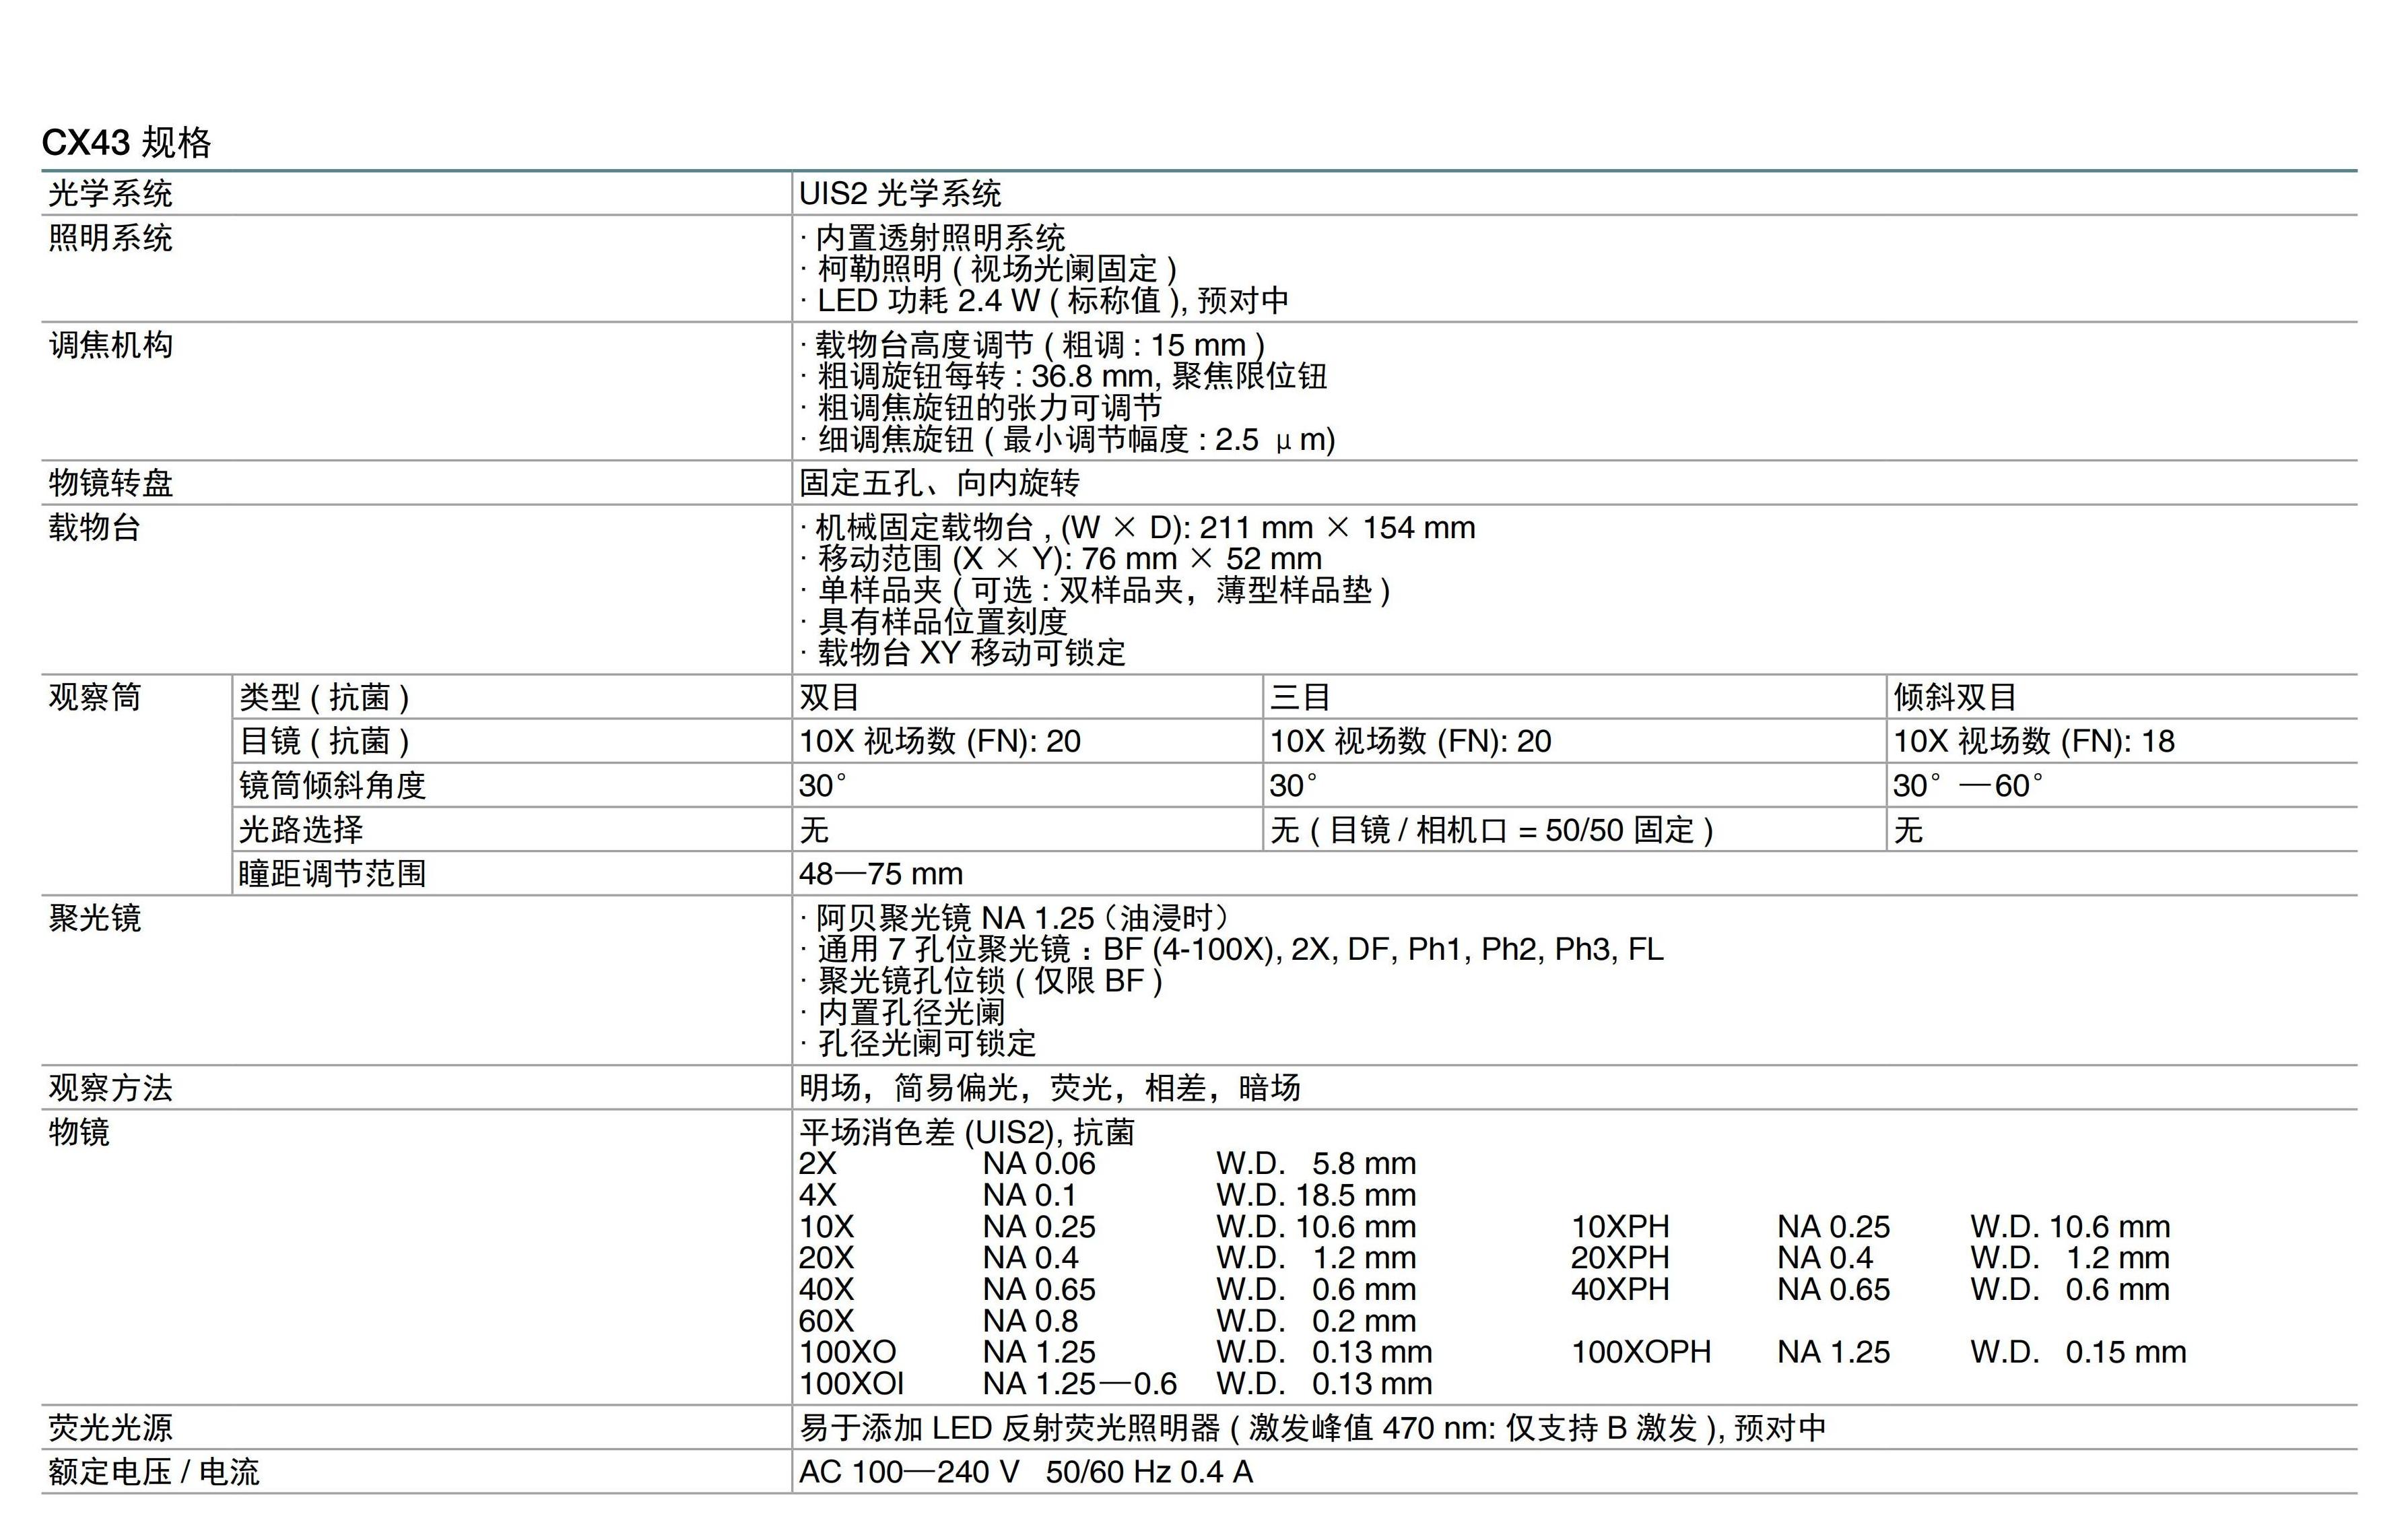Click the UIS2 光学系统 cell

pyautogui.click(x=899, y=193)
